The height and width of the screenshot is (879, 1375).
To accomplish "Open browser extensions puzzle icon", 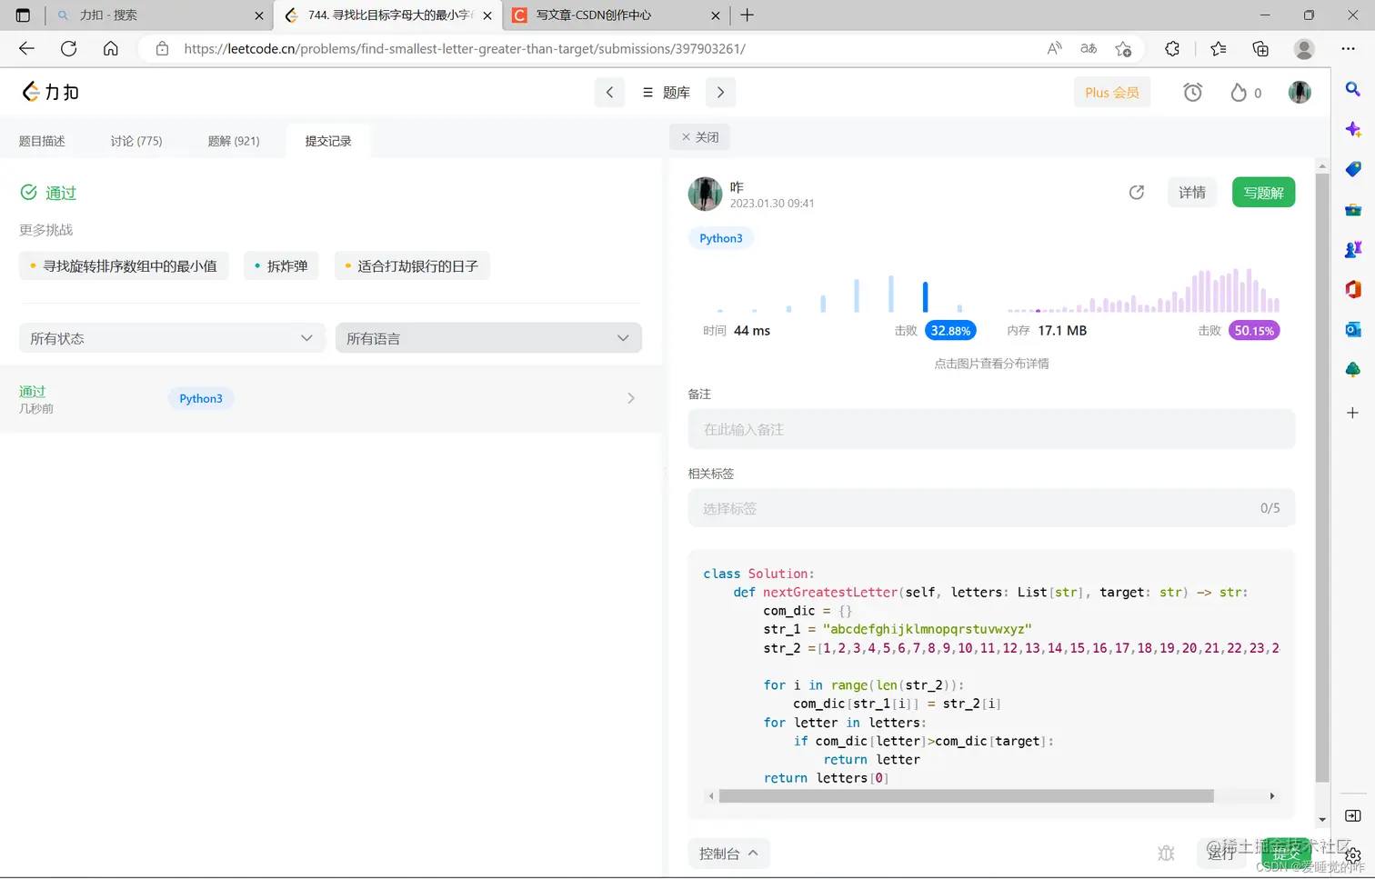I will click(1172, 49).
